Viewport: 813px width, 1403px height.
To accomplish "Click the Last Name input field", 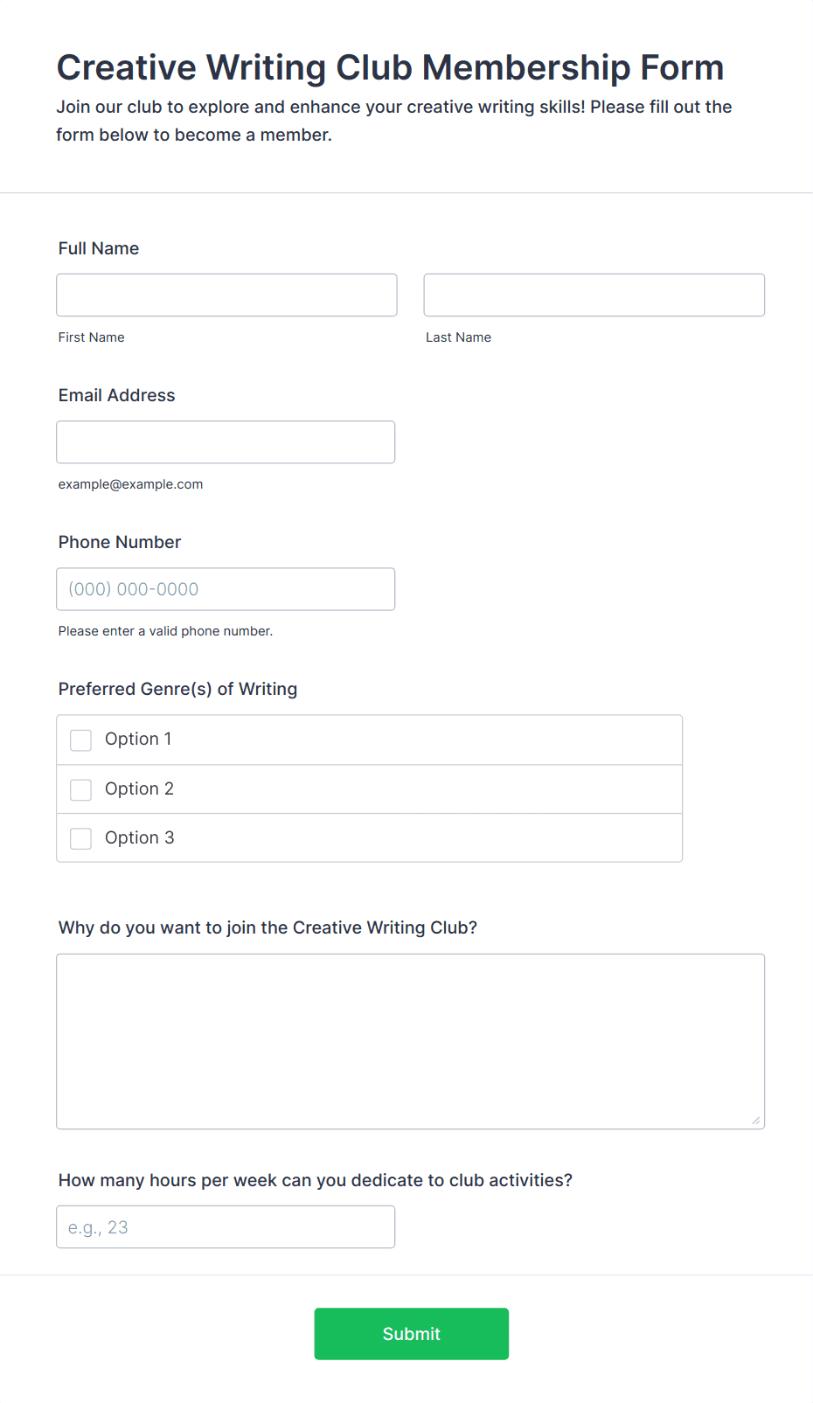I will tap(594, 295).
